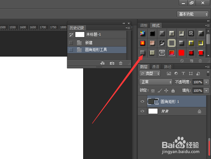Select the beige outlined frame style swatch
The image size is (211, 159).
click(x=172, y=43)
